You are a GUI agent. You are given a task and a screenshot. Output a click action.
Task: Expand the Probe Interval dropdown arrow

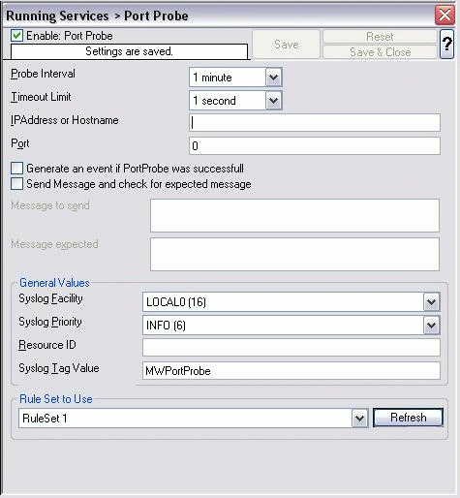(x=273, y=78)
